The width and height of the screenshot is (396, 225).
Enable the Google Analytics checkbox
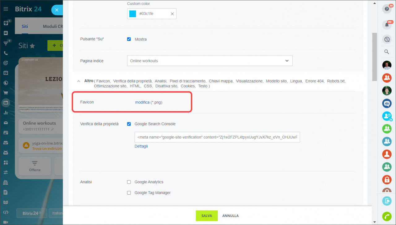click(129, 182)
